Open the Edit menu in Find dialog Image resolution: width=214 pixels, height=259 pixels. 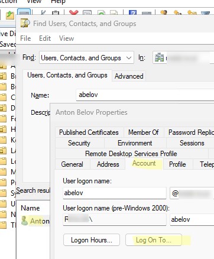[45, 38]
